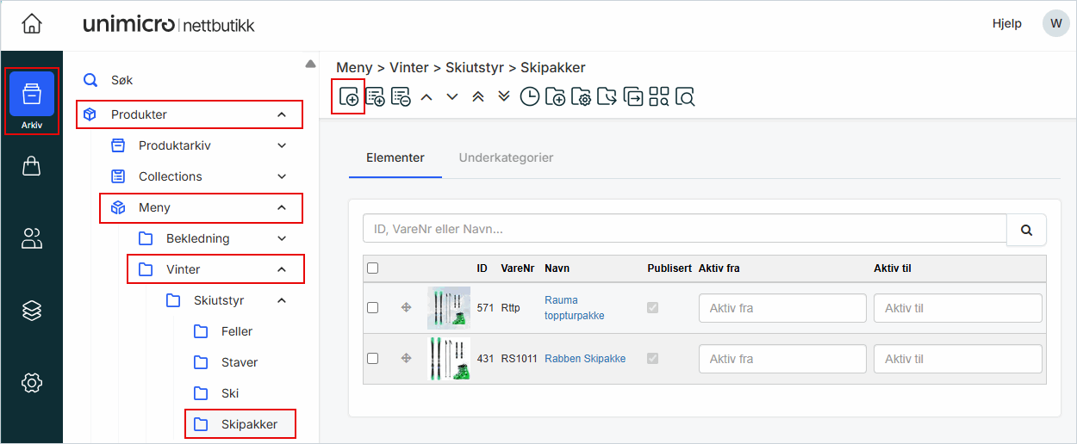This screenshot has height=444, width=1077.
Task: Click the shopping bag icon in sidebar
Action: click(x=32, y=166)
